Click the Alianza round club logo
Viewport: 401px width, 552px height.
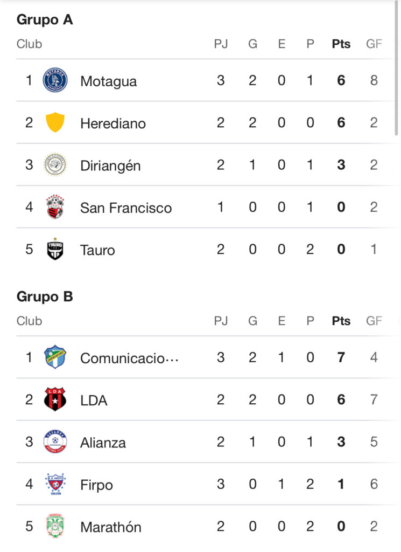[x=55, y=442]
